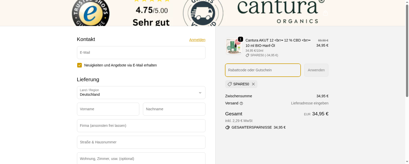409x164 pixels.
Task: Click the struck-through price 69,90 €
Action: (x=323, y=40)
